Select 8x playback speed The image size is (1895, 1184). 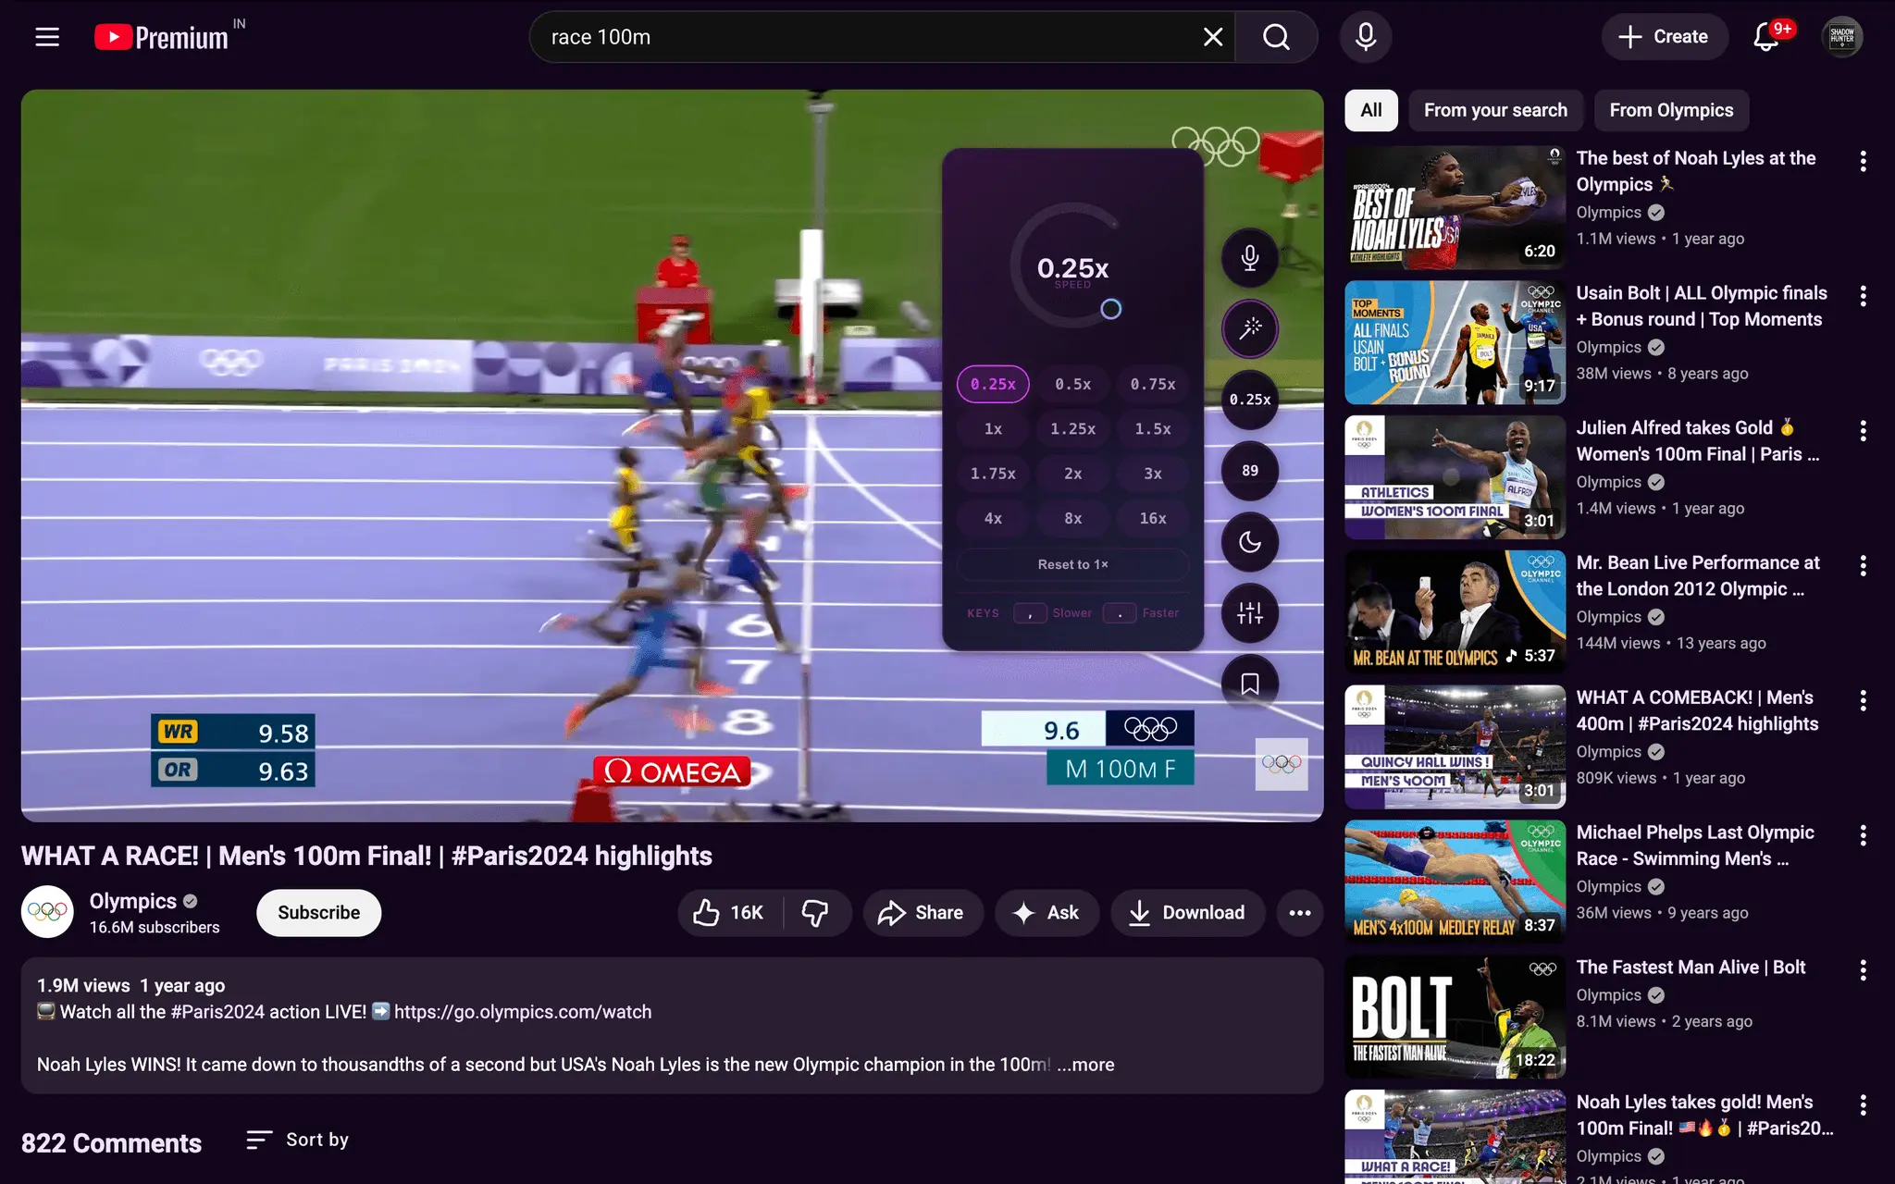pos(1073,519)
